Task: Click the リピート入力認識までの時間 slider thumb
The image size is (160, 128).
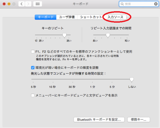Action: tap(108, 35)
